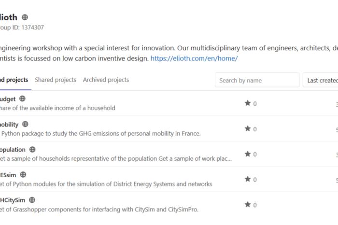This screenshot has height=225, width=338.
Task: Click the globe icon next to GHCitySim project
Action: click(32, 200)
